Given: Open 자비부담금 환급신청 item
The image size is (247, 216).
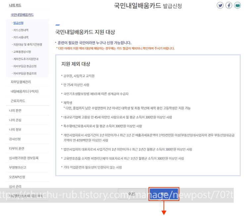Looking at the screenshot, I should [24, 66].
